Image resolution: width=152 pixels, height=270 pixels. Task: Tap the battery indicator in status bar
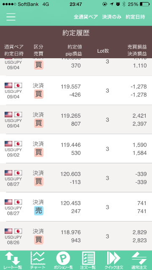point(144,4)
